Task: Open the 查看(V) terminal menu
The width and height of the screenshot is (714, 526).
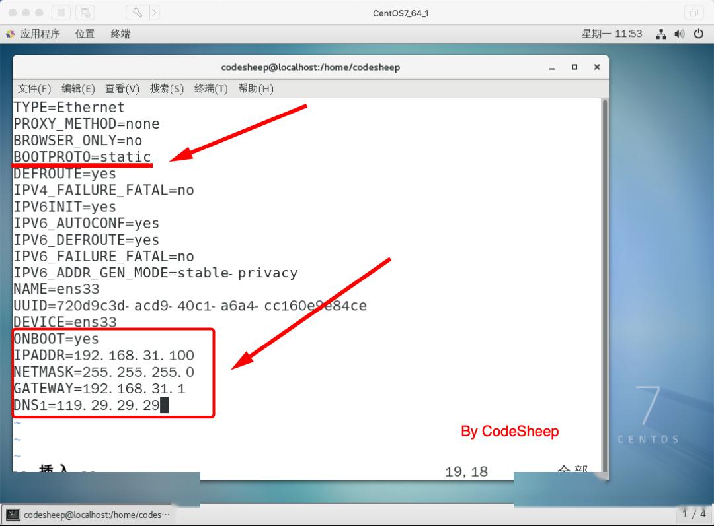Action: tap(122, 88)
